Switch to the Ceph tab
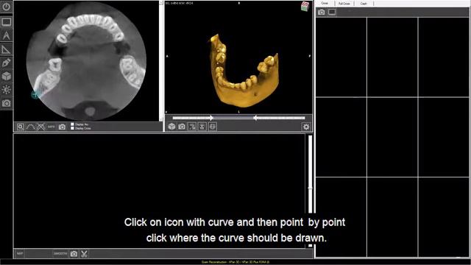471x265 pixels. pyautogui.click(x=364, y=3)
